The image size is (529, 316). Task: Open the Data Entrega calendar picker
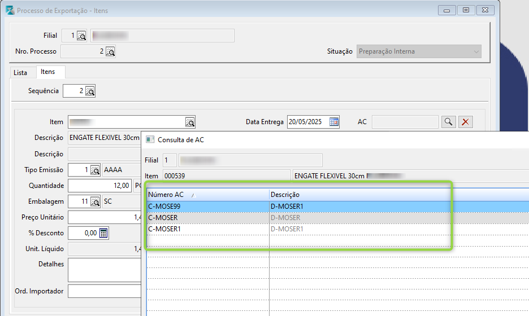(333, 122)
